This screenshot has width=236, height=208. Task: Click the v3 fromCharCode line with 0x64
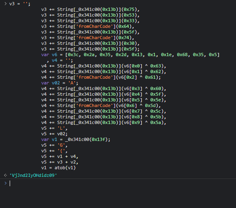[x=88, y=26]
